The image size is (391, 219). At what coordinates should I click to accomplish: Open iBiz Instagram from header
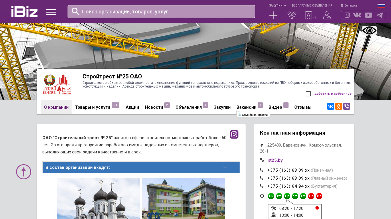[x=347, y=15]
